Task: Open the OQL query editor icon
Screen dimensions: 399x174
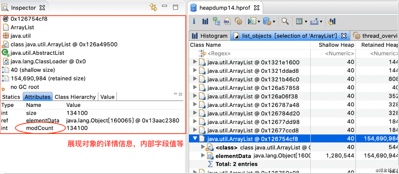Action: [227, 21]
